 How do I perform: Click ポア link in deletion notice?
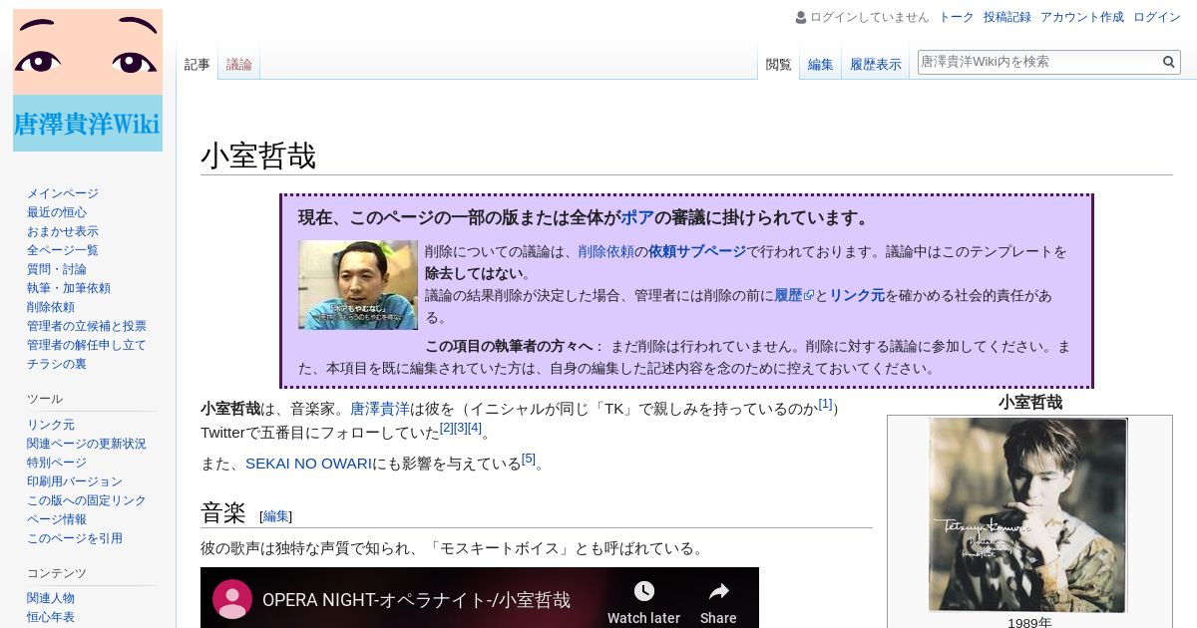click(637, 217)
